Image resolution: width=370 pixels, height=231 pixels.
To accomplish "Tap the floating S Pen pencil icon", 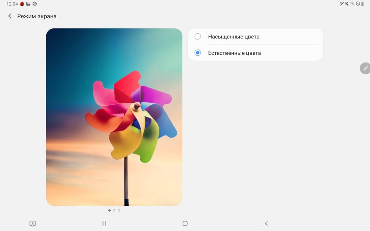I will point(365,68).
